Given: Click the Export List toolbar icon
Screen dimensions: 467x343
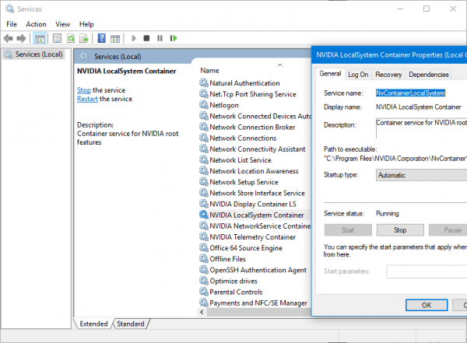Looking at the screenshot, I should pos(84,38).
